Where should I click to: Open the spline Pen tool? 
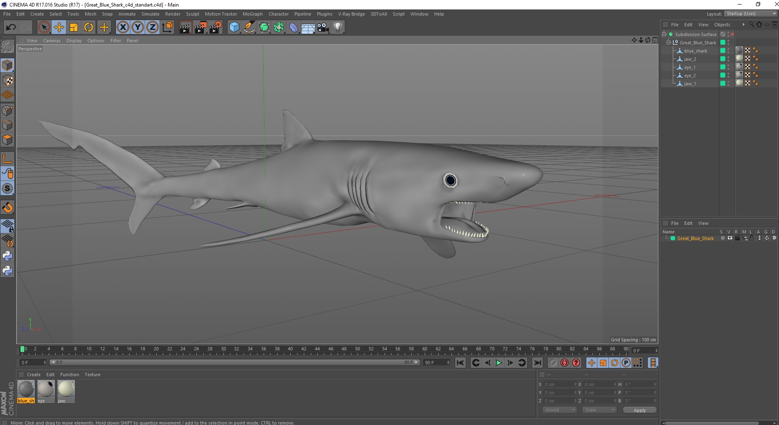pos(249,27)
